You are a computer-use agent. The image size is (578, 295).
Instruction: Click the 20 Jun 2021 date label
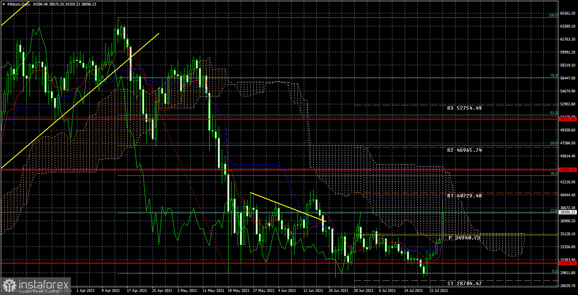tap(338, 291)
